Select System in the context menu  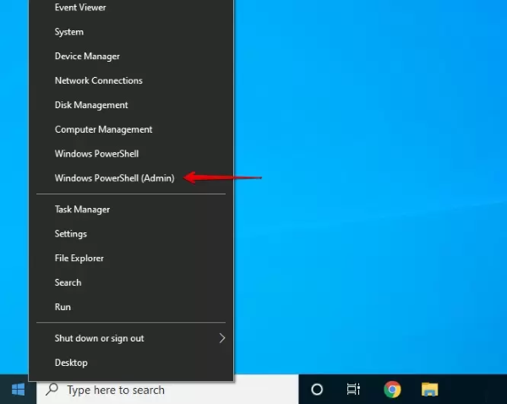point(131,32)
